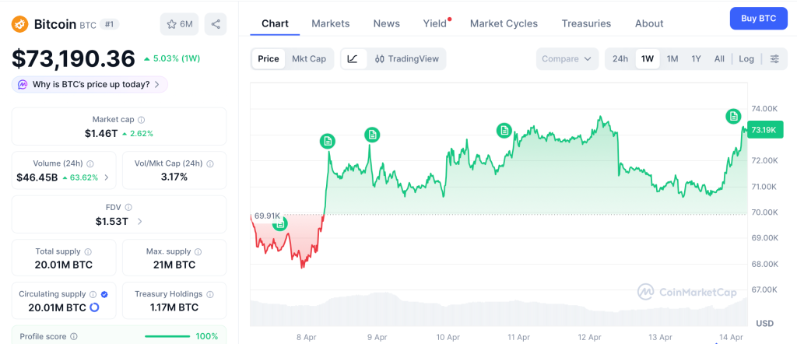797x344 pixels.
Task: Switch chart to Mkt Cap view
Action: tap(308, 59)
